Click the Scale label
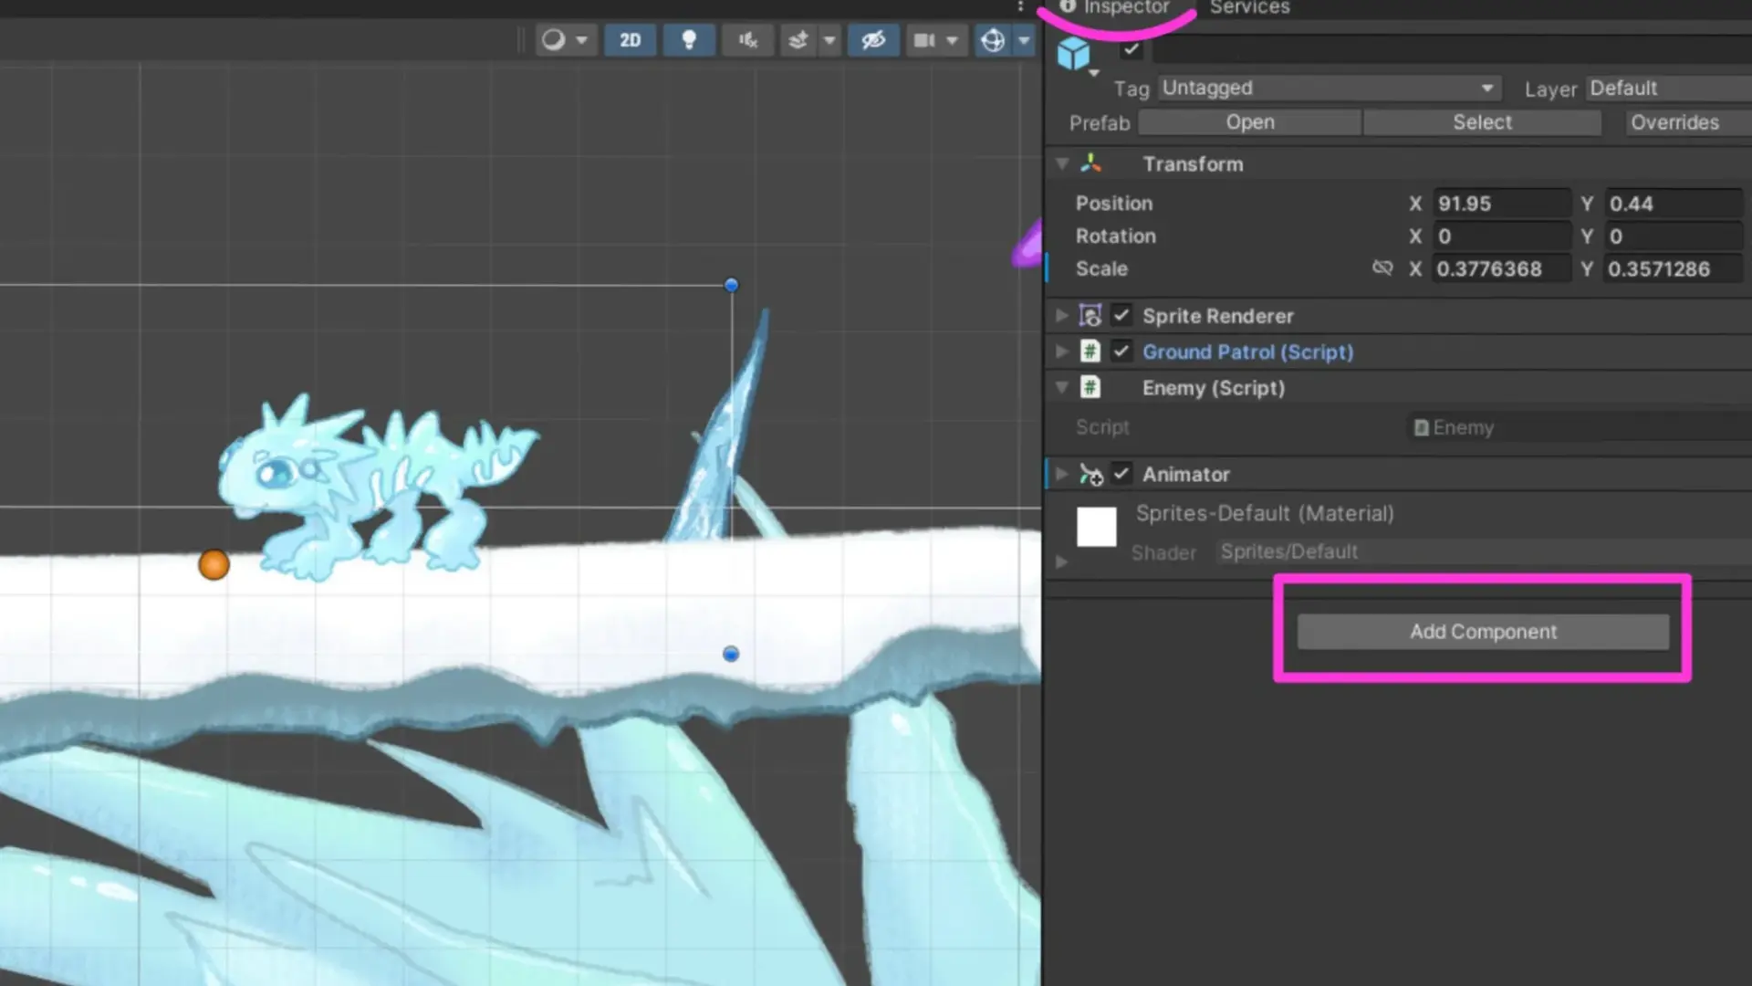The width and height of the screenshot is (1752, 986). click(x=1101, y=269)
